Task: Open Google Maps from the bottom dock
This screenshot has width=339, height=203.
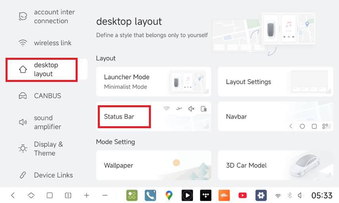Action: pos(169,195)
